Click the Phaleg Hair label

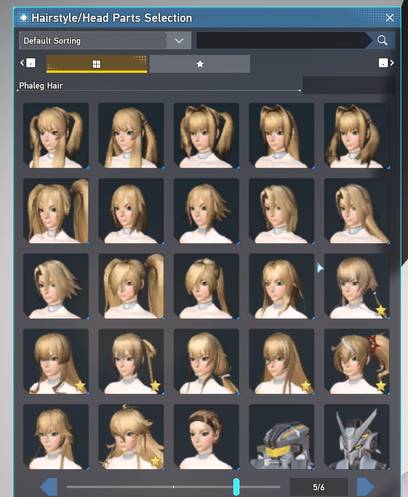tap(41, 86)
